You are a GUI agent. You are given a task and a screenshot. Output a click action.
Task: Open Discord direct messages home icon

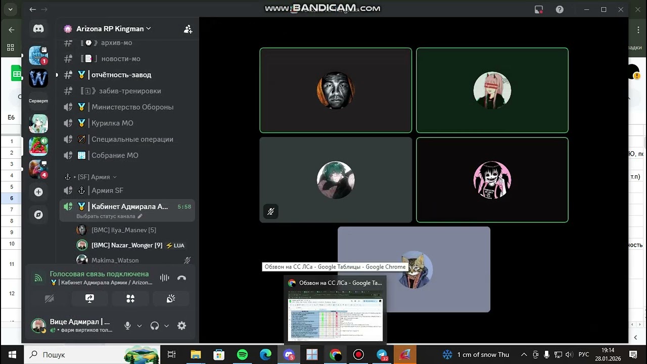[x=38, y=29]
